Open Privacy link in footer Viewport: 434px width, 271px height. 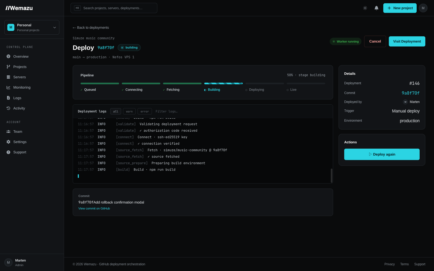coord(390,264)
